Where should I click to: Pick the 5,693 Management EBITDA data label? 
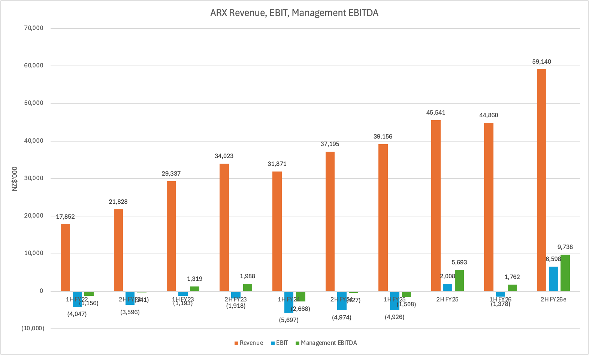pos(459,263)
